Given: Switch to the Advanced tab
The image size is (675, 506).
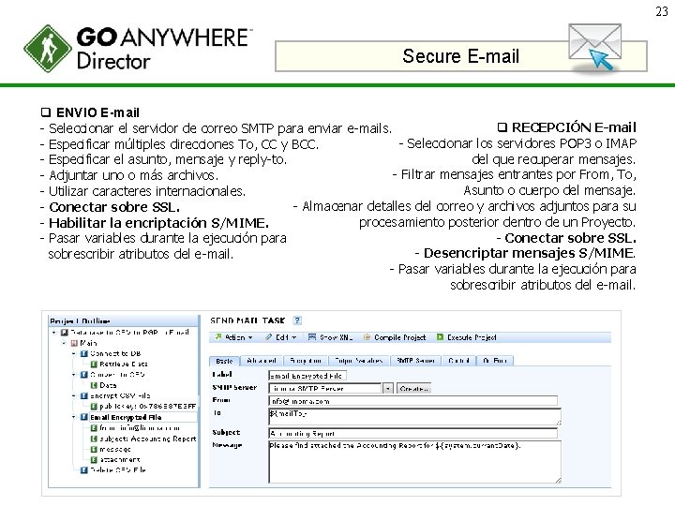Looking at the screenshot, I should pos(262,361).
